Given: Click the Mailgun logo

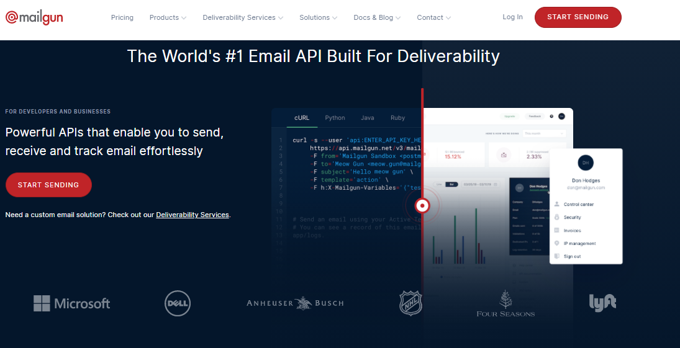Looking at the screenshot, I should point(34,18).
